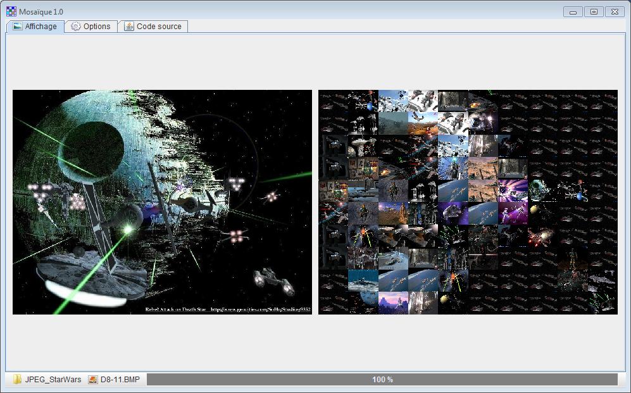Select the D8-11.BMP file name
Screen dimensions: 631x393
(120, 379)
